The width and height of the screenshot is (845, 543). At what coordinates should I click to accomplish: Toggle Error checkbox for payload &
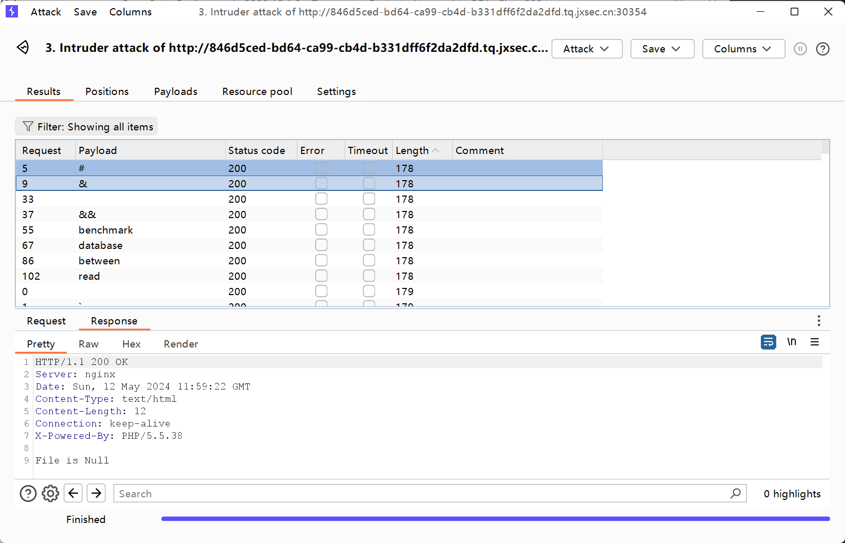pos(321,183)
